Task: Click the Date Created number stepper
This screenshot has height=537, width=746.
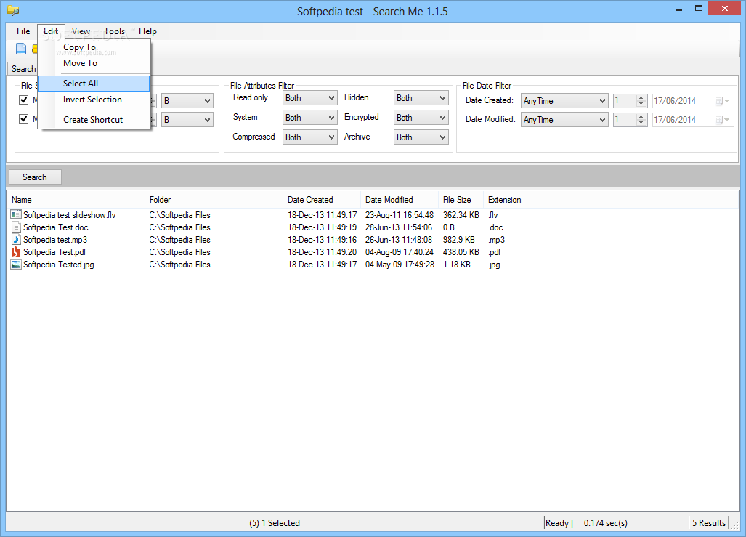Action: (631, 101)
